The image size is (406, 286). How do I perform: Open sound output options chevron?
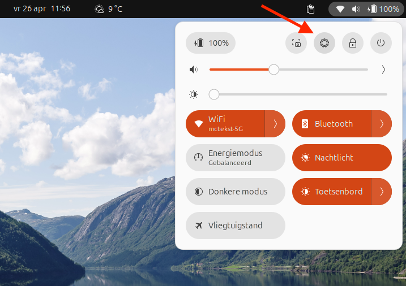(383, 70)
